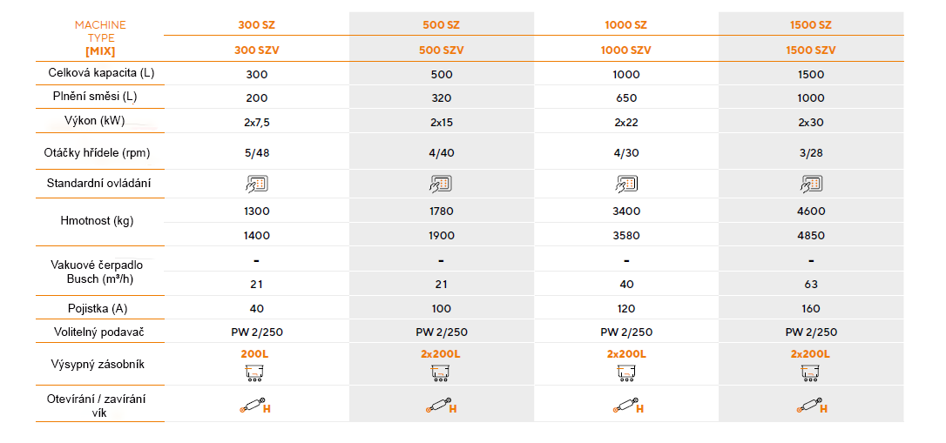The height and width of the screenshot is (443, 946).
Task: Click discharge hopper cart icon under 1000 SZ
Action: [626, 373]
